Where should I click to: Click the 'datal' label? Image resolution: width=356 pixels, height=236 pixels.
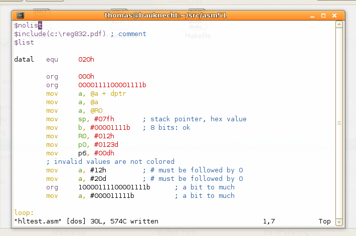24,59
